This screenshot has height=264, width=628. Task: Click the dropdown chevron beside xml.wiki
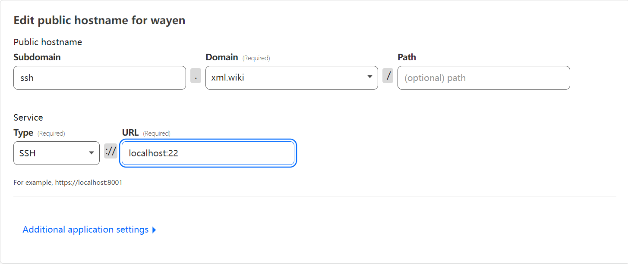pos(369,78)
